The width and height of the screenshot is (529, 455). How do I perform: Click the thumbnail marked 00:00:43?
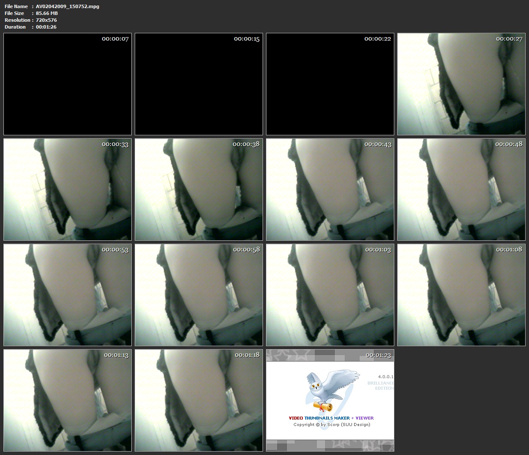click(x=330, y=190)
